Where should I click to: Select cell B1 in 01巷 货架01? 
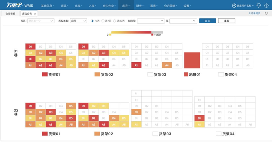pos(30,59)
